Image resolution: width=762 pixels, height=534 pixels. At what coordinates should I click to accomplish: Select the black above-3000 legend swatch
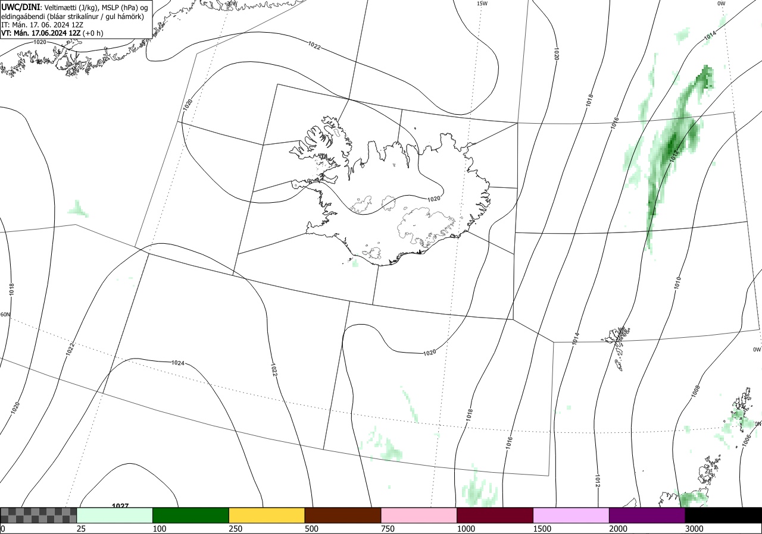coord(723,515)
